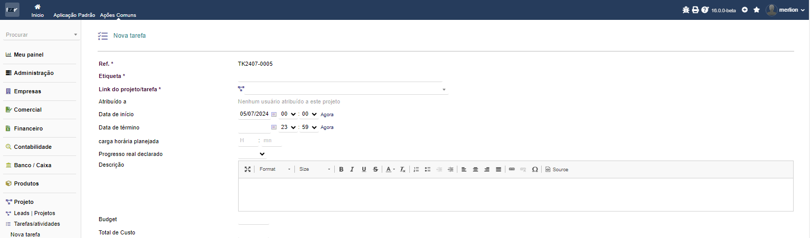Screen dimensions: 810x238
Task: Open the Financeiro sidebar menu
Action: tap(28, 128)
